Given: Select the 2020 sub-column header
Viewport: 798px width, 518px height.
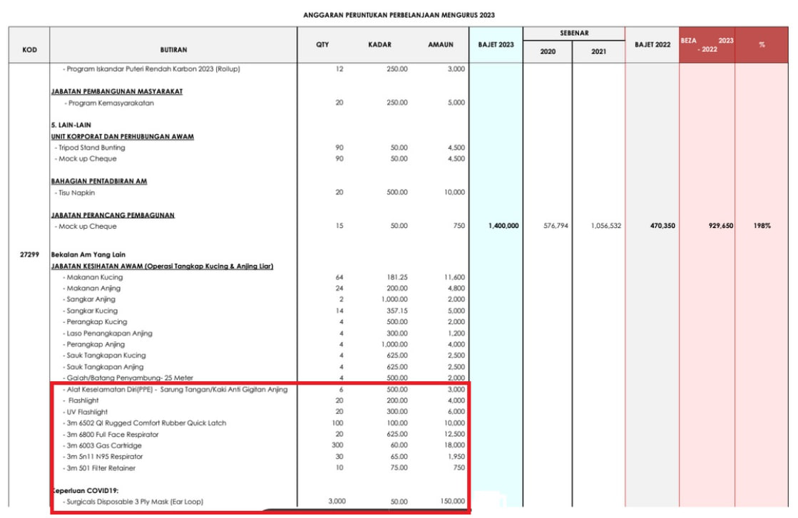Looking at the screenshot, I should (x=548, y=52).
